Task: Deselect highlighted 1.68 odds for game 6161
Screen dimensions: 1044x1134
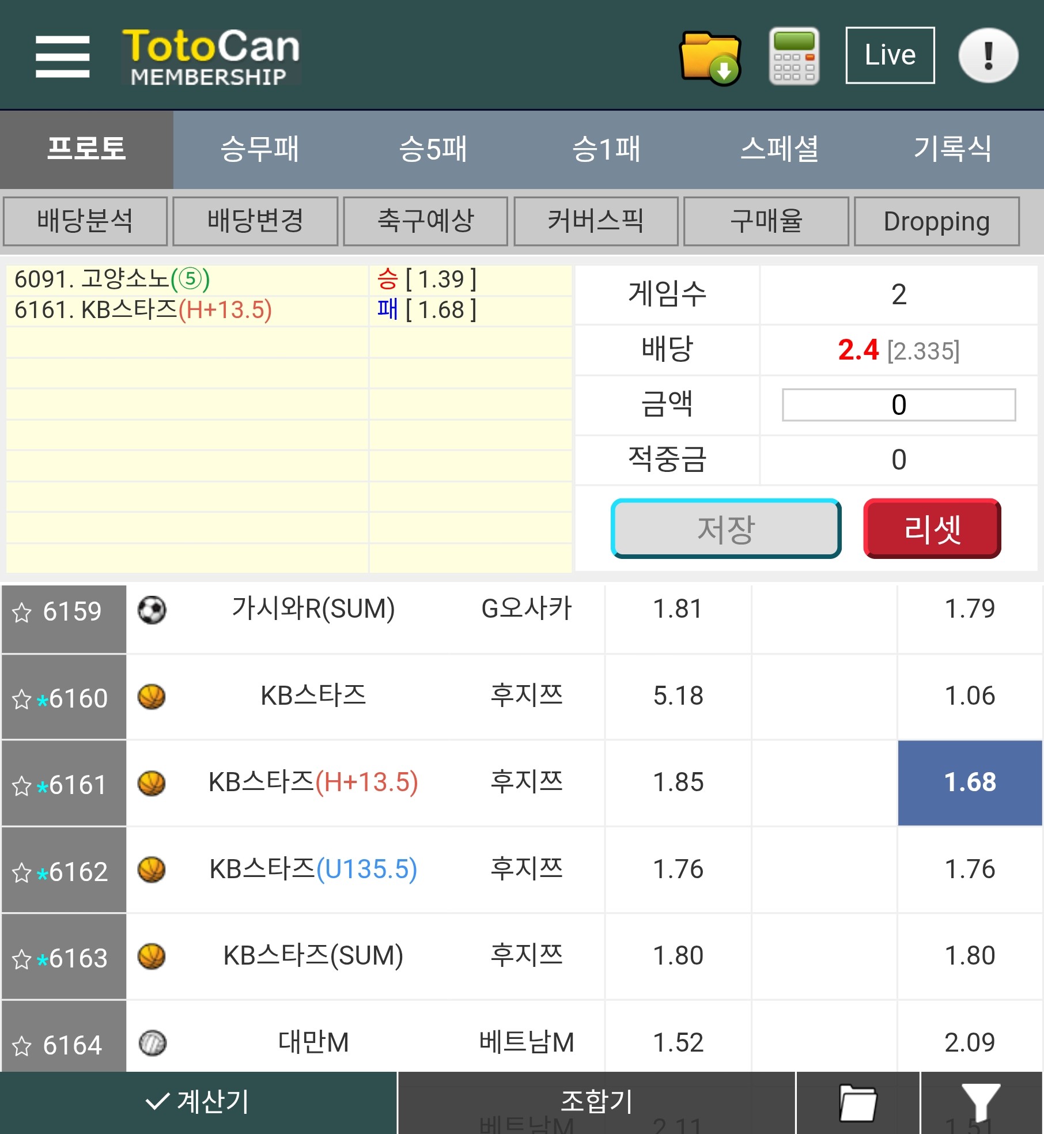Action: pos(970,783)
